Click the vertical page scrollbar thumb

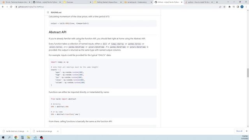(x=247, y=73)
